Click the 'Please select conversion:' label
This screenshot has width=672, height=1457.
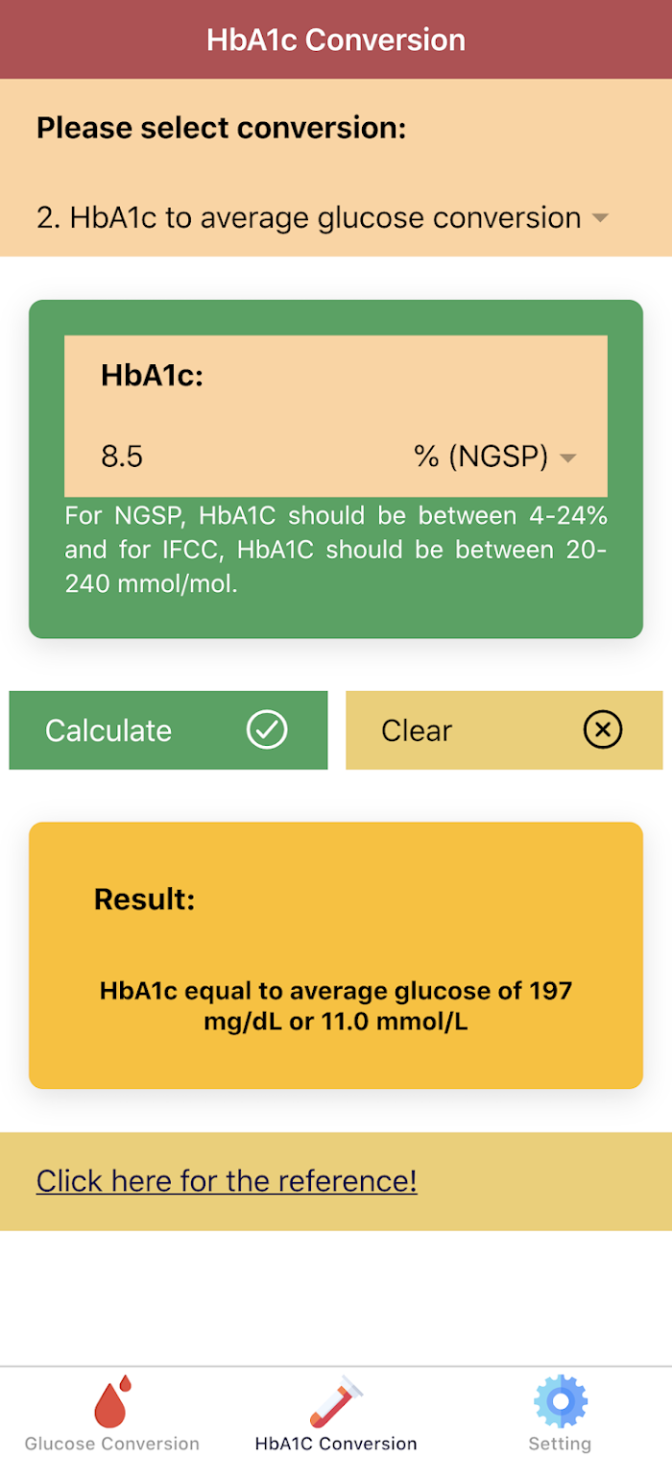click(x=222, y=128)
